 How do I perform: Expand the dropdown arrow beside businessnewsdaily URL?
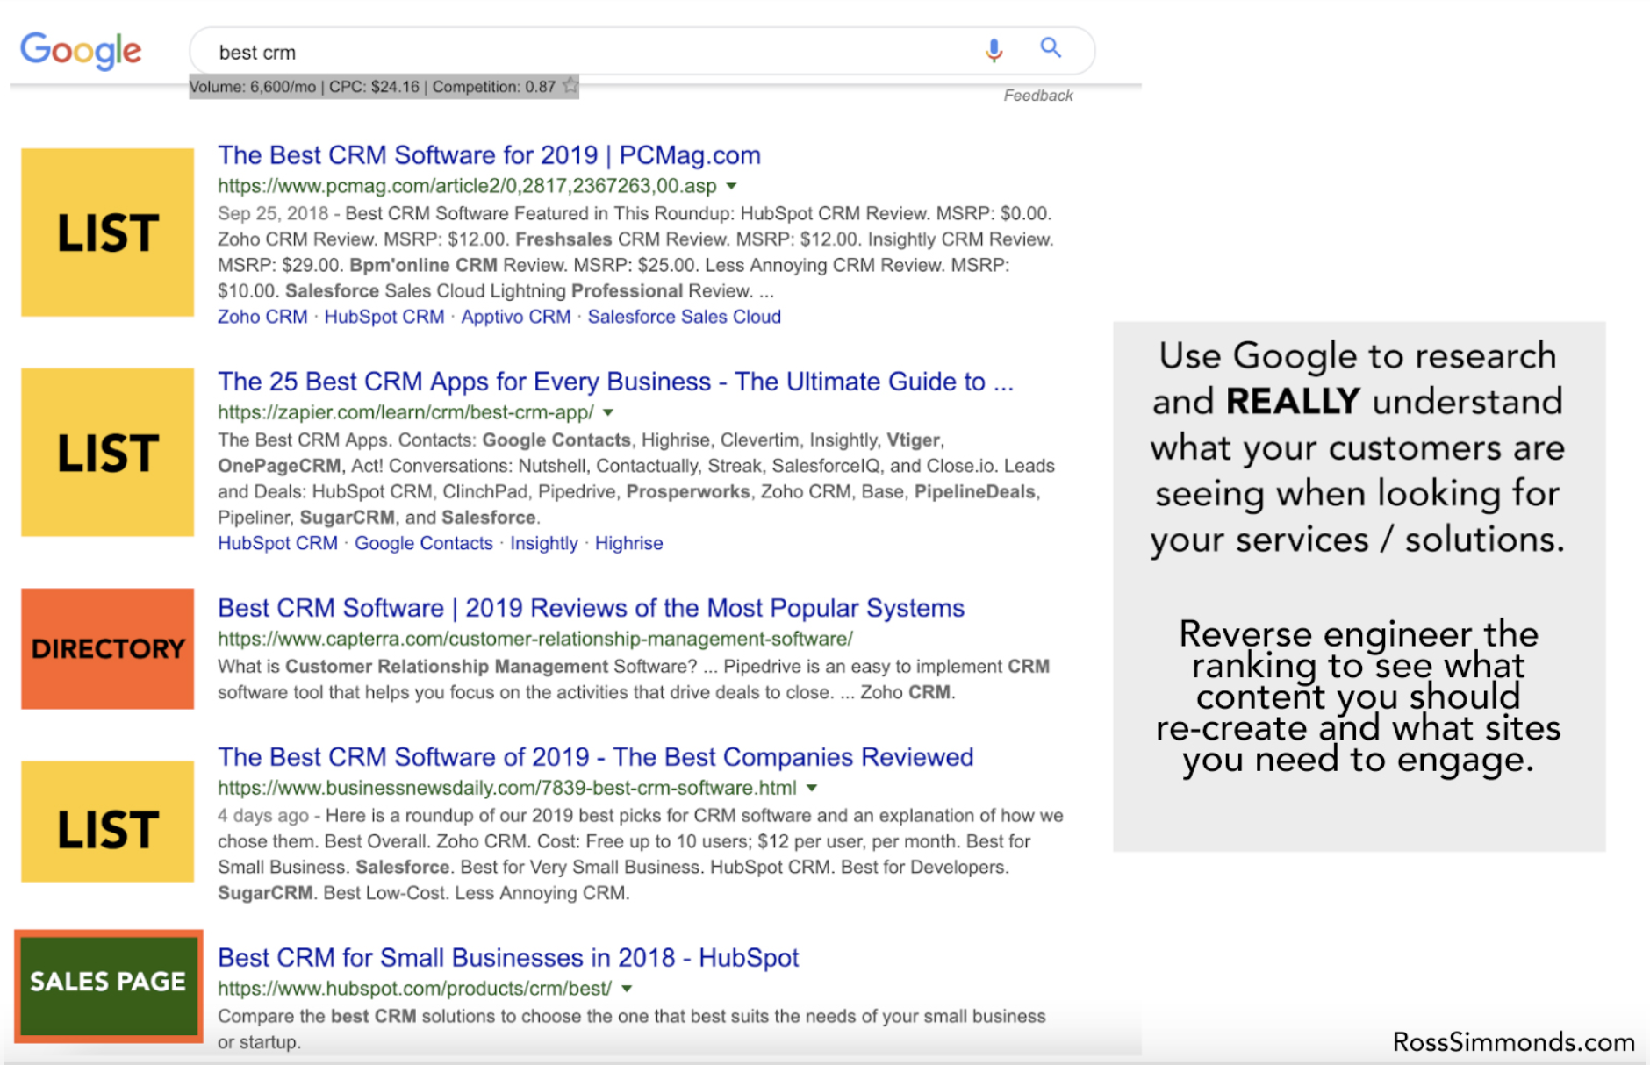[x=812, y=788]
